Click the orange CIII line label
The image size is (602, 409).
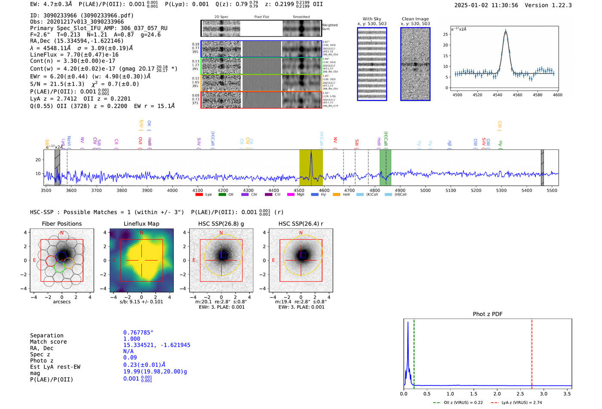click(x=500, y=126)
